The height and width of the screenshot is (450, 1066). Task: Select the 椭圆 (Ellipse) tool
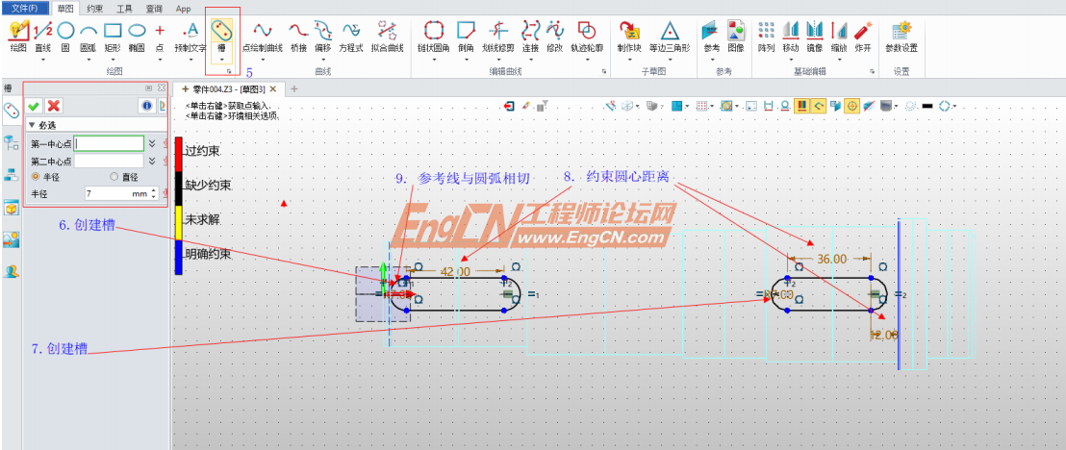click(x=137, y=36)
